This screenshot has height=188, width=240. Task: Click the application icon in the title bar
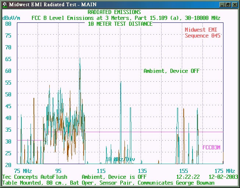5,4
